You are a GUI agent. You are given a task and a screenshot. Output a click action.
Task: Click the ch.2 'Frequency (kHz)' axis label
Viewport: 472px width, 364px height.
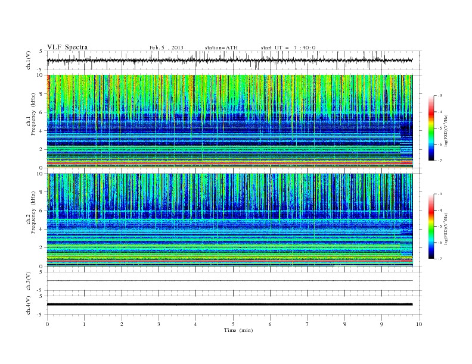click(33, 212)
